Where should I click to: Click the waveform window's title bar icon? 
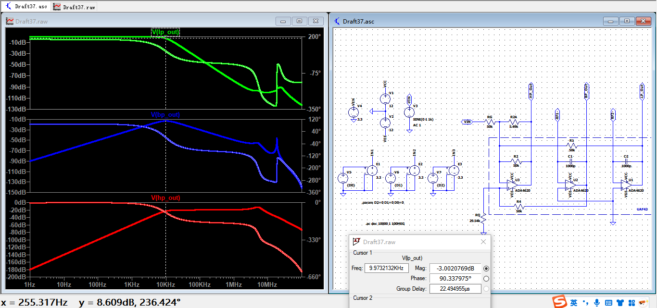(10, 21)
